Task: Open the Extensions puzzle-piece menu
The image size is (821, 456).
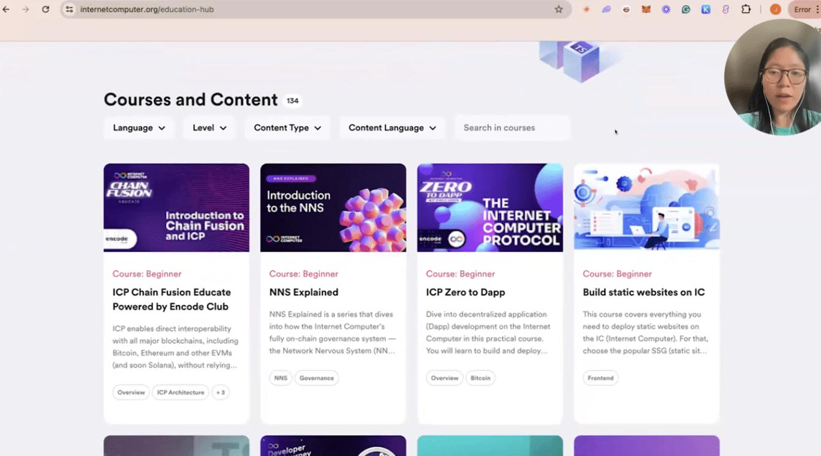Action: click(746, 9)
